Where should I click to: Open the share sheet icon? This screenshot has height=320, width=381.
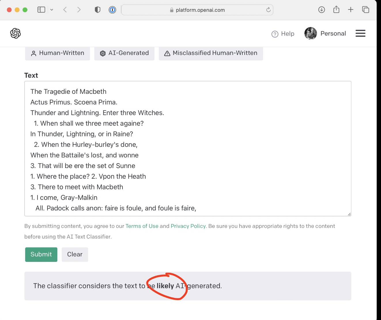coord(336,9)
